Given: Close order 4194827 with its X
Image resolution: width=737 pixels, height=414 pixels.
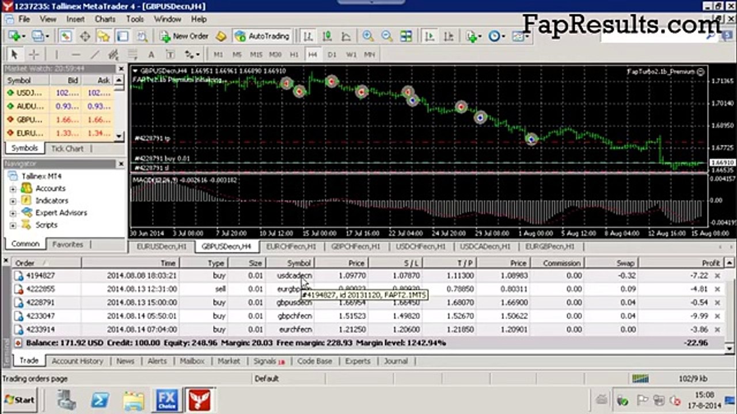Looking at the screenshot, I should [x=717, y=276].
